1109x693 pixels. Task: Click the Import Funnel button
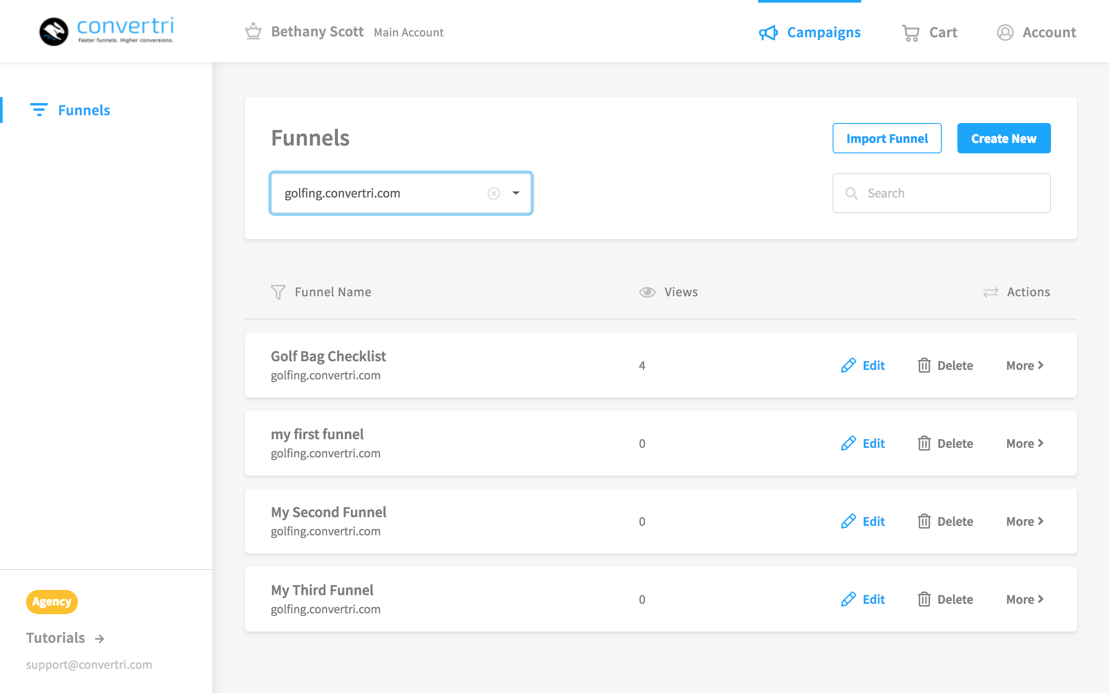[887, 138]
